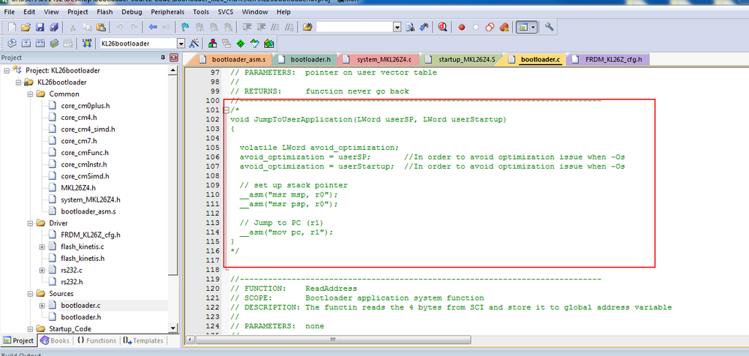Rebuild all target files with the Rebuild icon
Viewport: 749px width, 356px height.
(40, 43)
